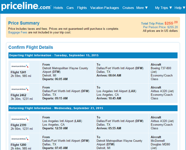
Task: Expand the Help dropdown menu
Action: pos(180,8)
